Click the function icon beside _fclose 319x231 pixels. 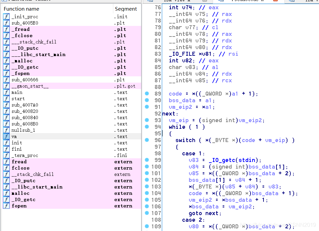click(x=6, y=36)
